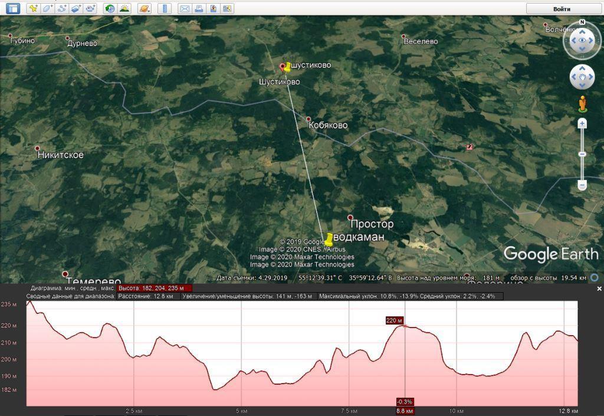Click move-up arrow on hand joystick
This screenshot has height=416, width=604.
click(x=582, y=68)
